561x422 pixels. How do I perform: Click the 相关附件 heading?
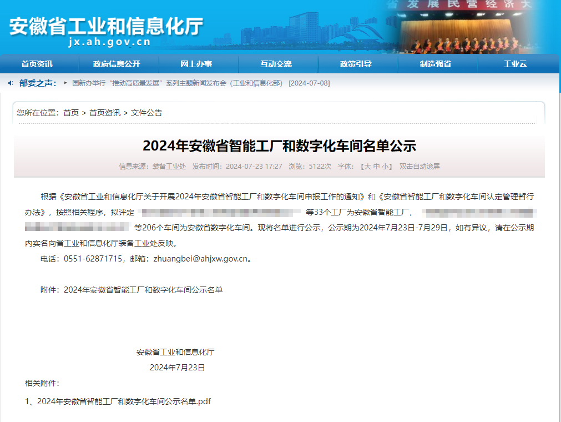click(x=42, y=383)
